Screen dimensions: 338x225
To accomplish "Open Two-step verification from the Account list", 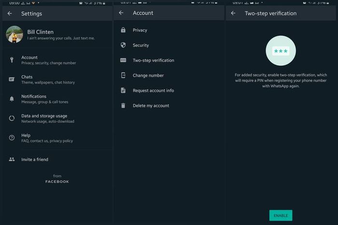I will click(x=169, y=60).
